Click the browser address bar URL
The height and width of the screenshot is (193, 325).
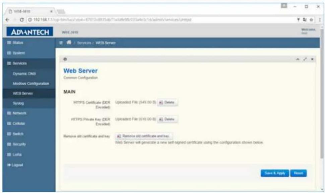(112, 20)
